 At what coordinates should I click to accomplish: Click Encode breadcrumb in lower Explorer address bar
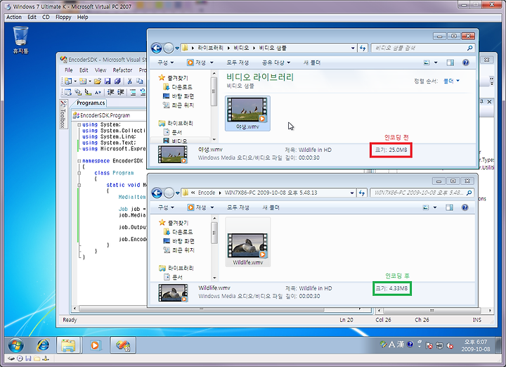207,193
